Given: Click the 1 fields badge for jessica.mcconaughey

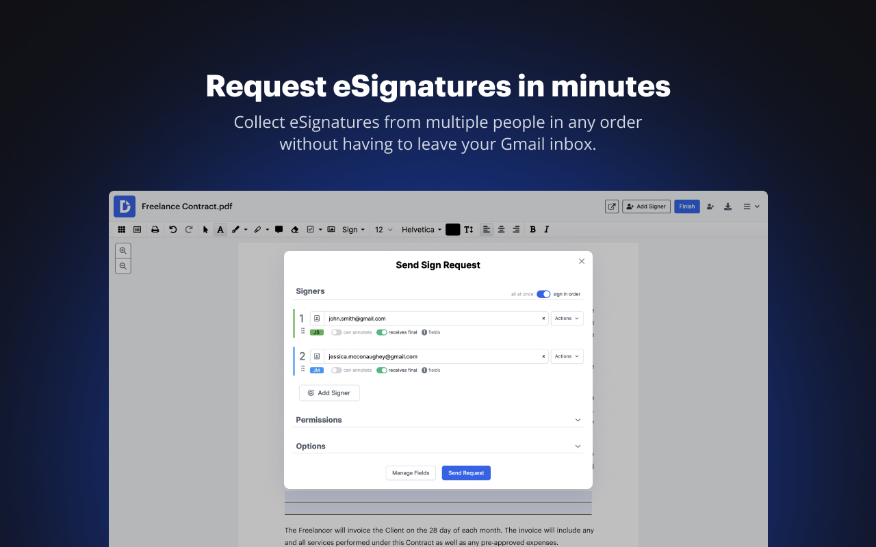Looking at the screenshot, I should coord(430,370).
